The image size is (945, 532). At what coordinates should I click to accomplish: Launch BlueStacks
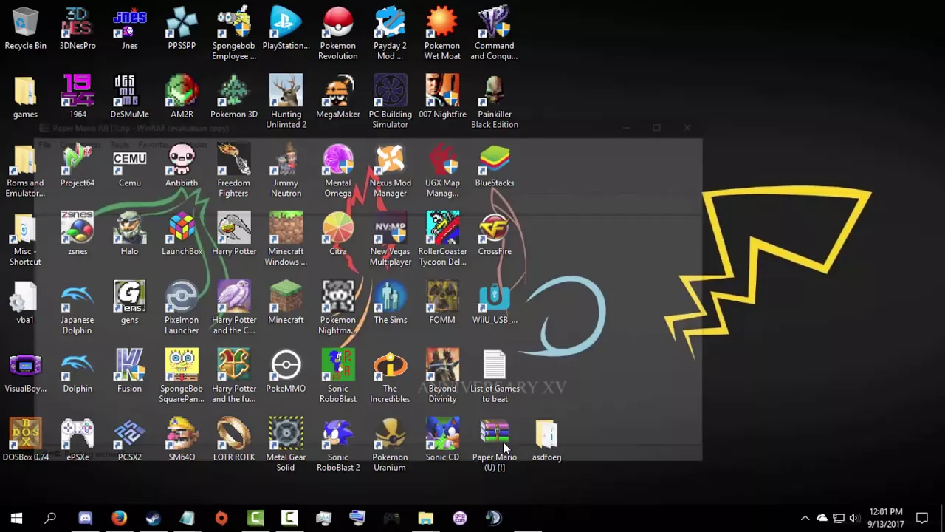(x=495, y=166)
